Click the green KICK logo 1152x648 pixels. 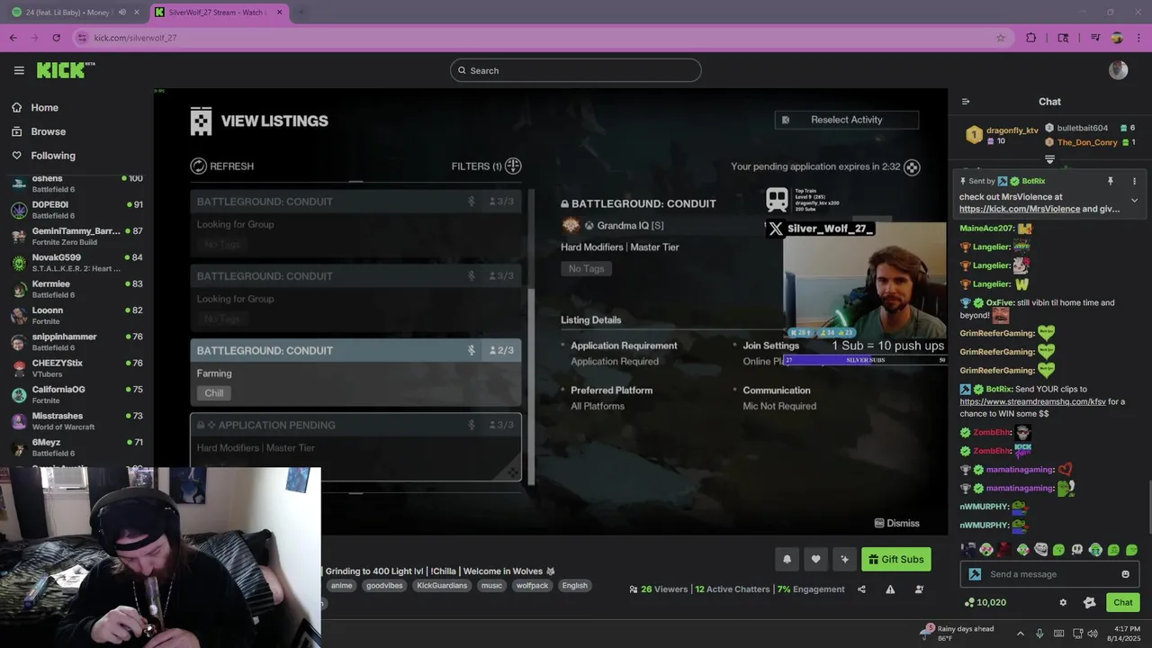coord(66,70)
